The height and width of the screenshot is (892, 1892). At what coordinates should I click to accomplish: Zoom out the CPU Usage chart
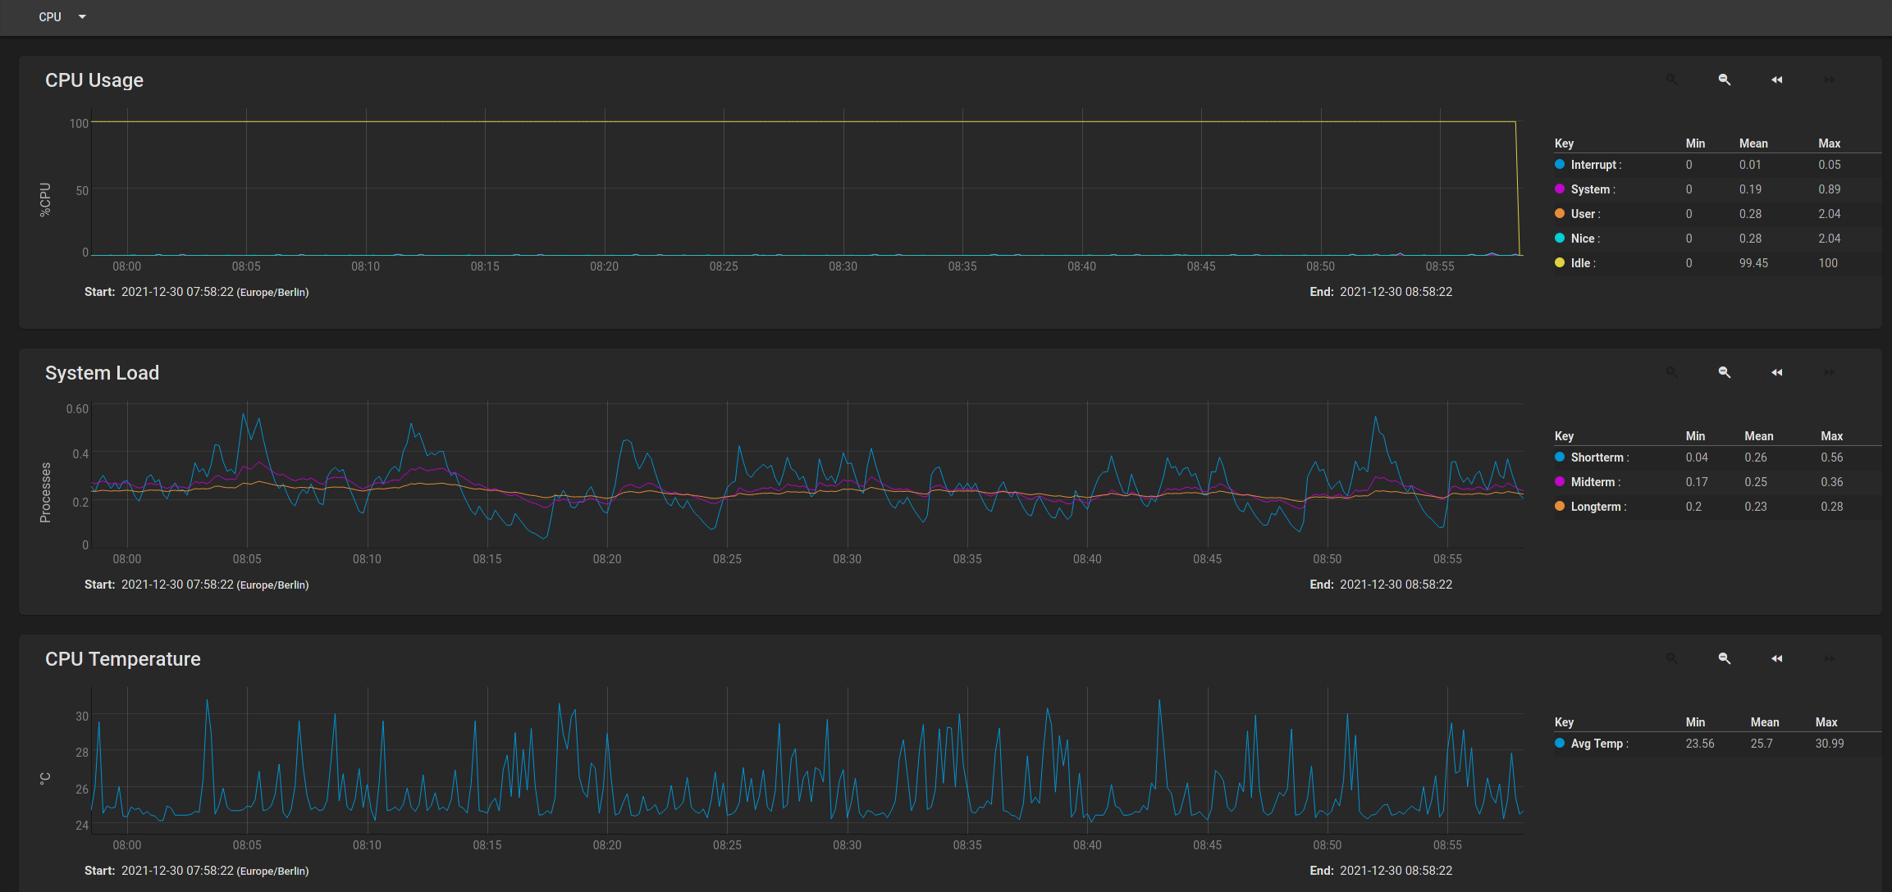coord(1724,80)
